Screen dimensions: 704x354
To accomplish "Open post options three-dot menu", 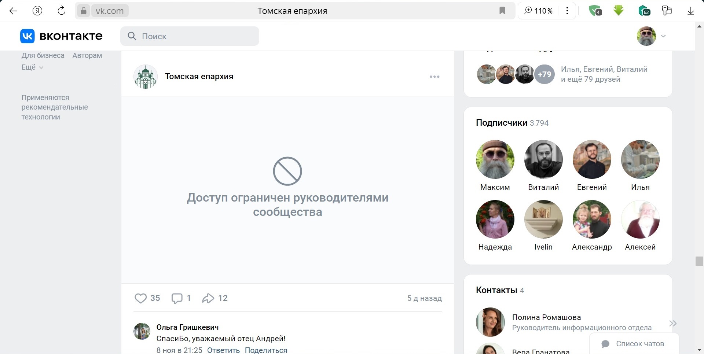I will tap(434, 77).
